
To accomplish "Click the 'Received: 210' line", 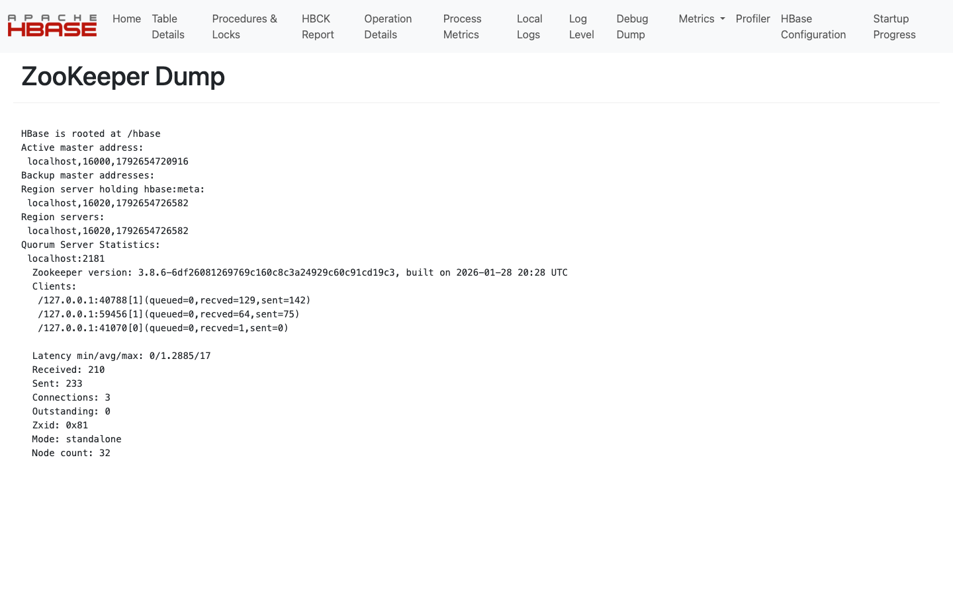I will tap(69, 370).
